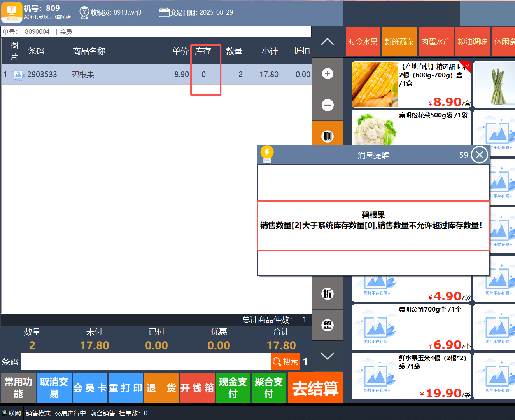Click the 已付 paid amount 0.00
The height and width of the screenshot is (420, 515).
[156, 345]
